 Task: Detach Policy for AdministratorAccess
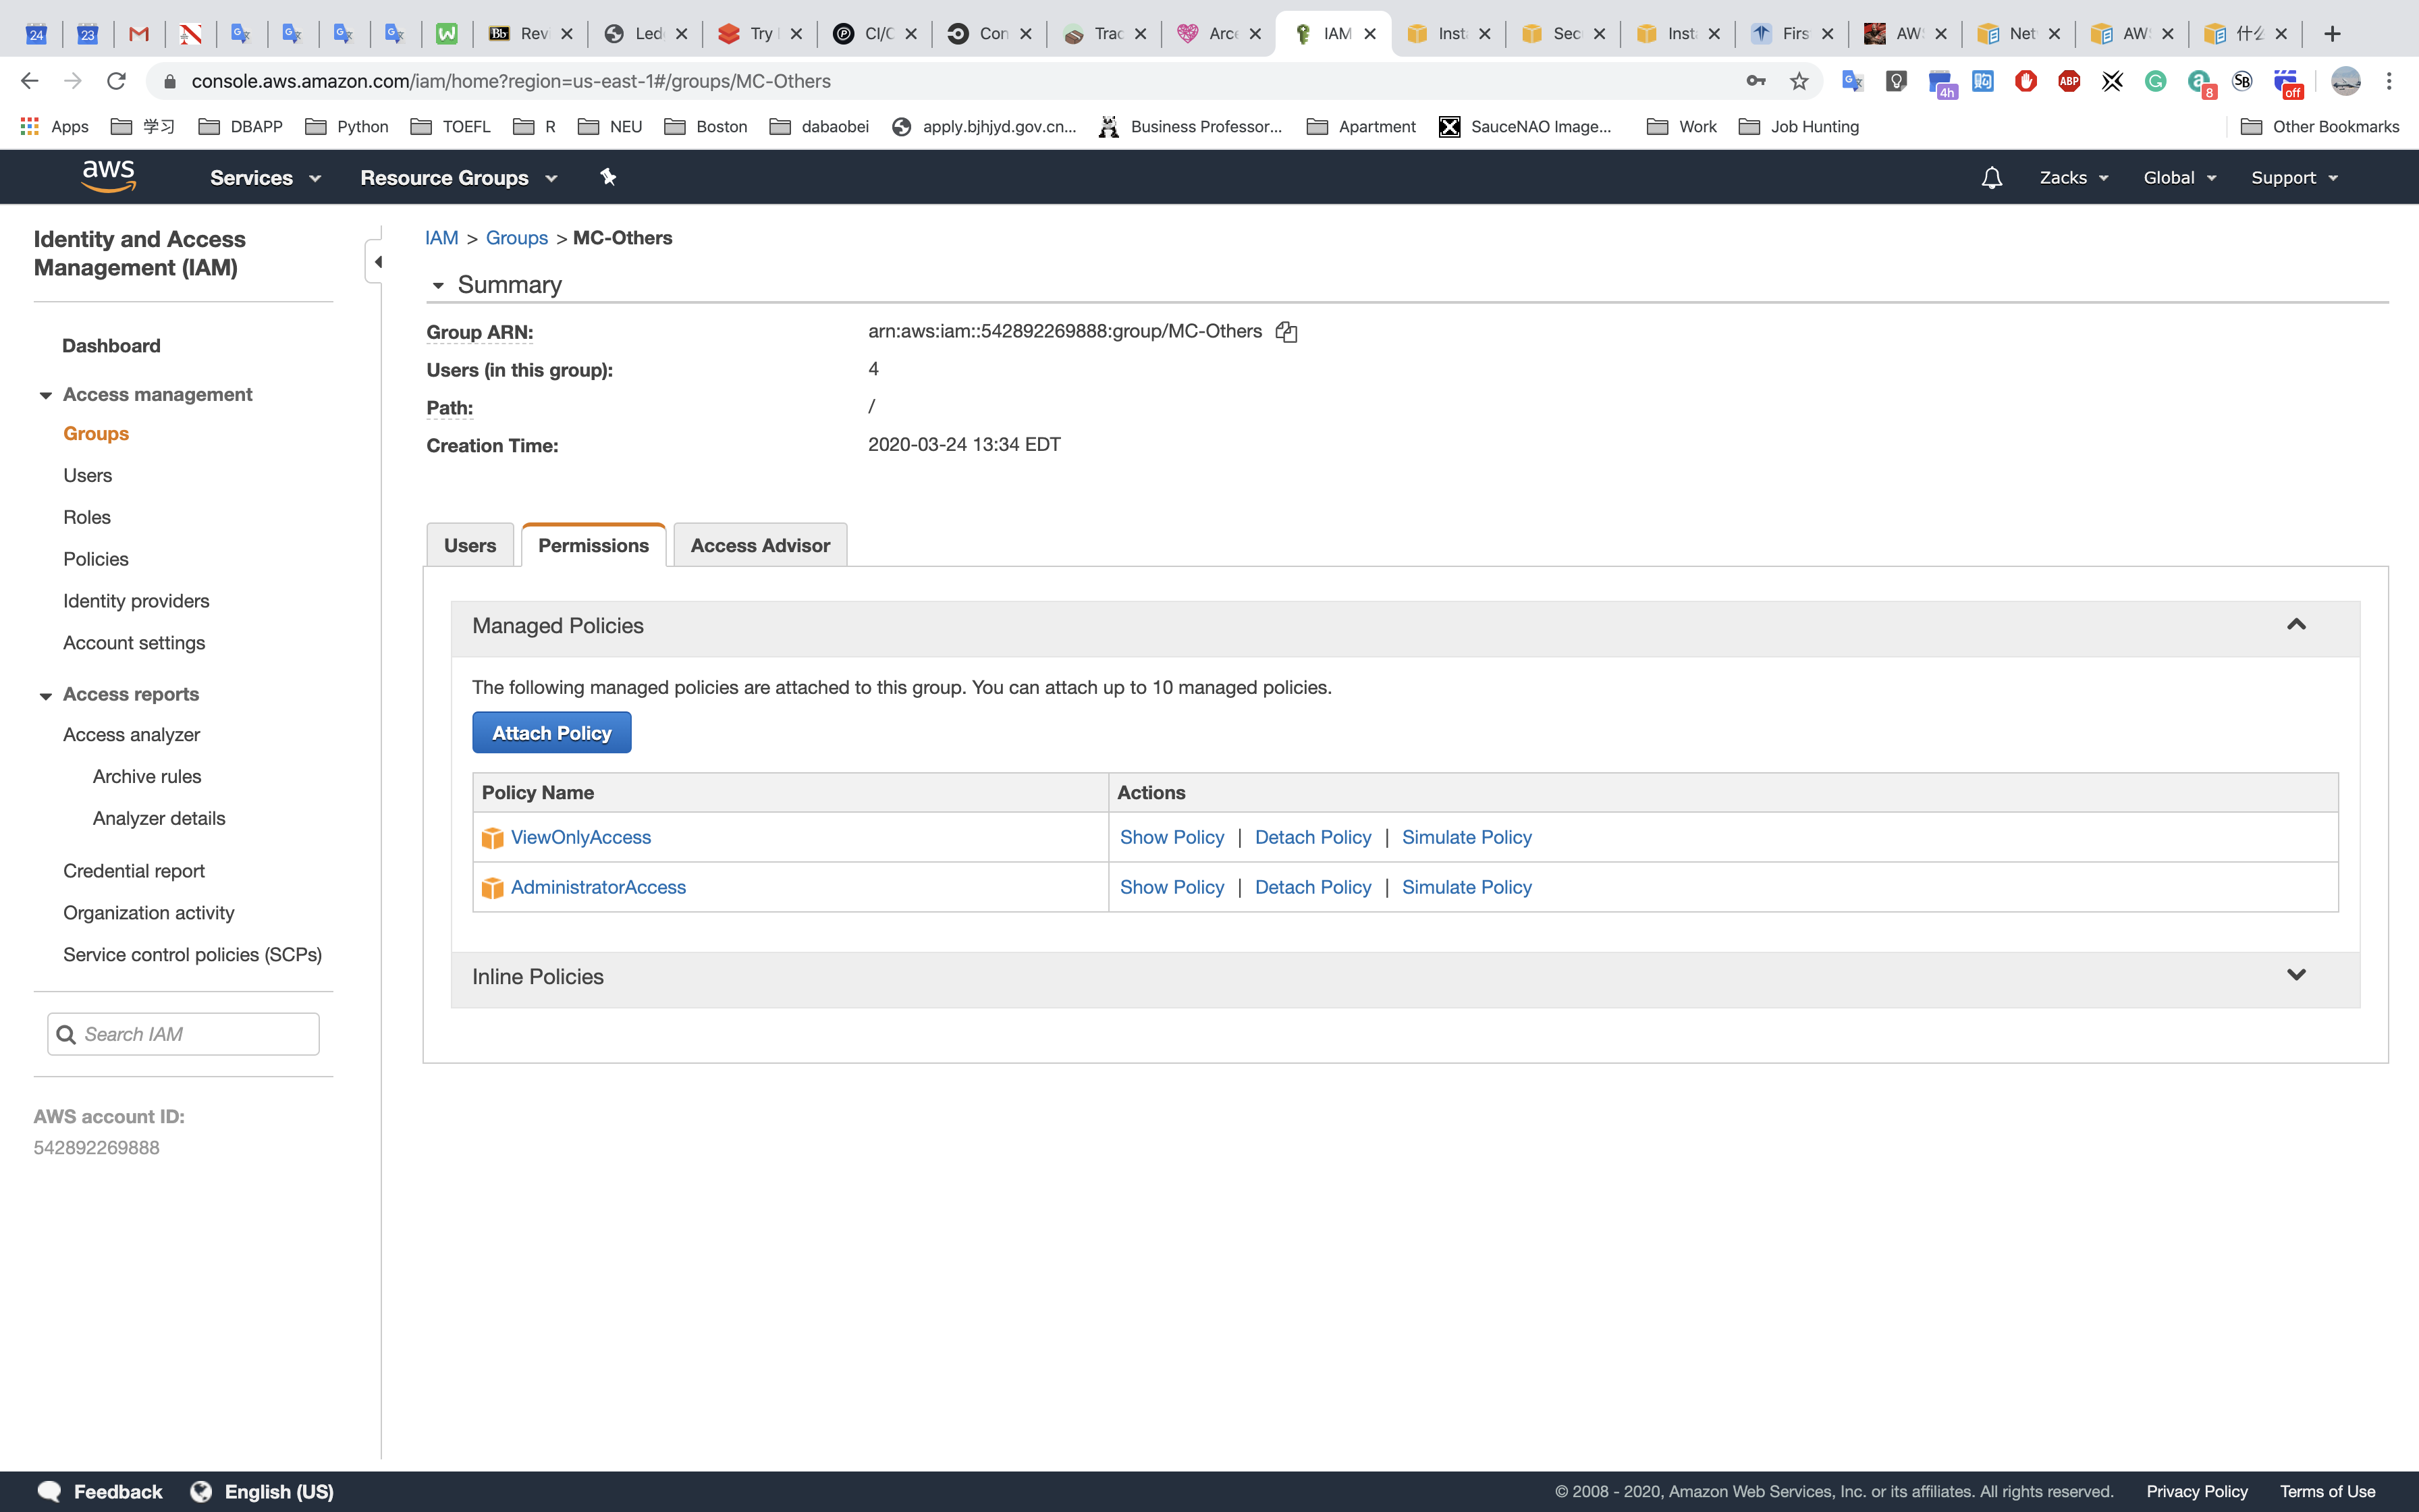point(1313,887)
